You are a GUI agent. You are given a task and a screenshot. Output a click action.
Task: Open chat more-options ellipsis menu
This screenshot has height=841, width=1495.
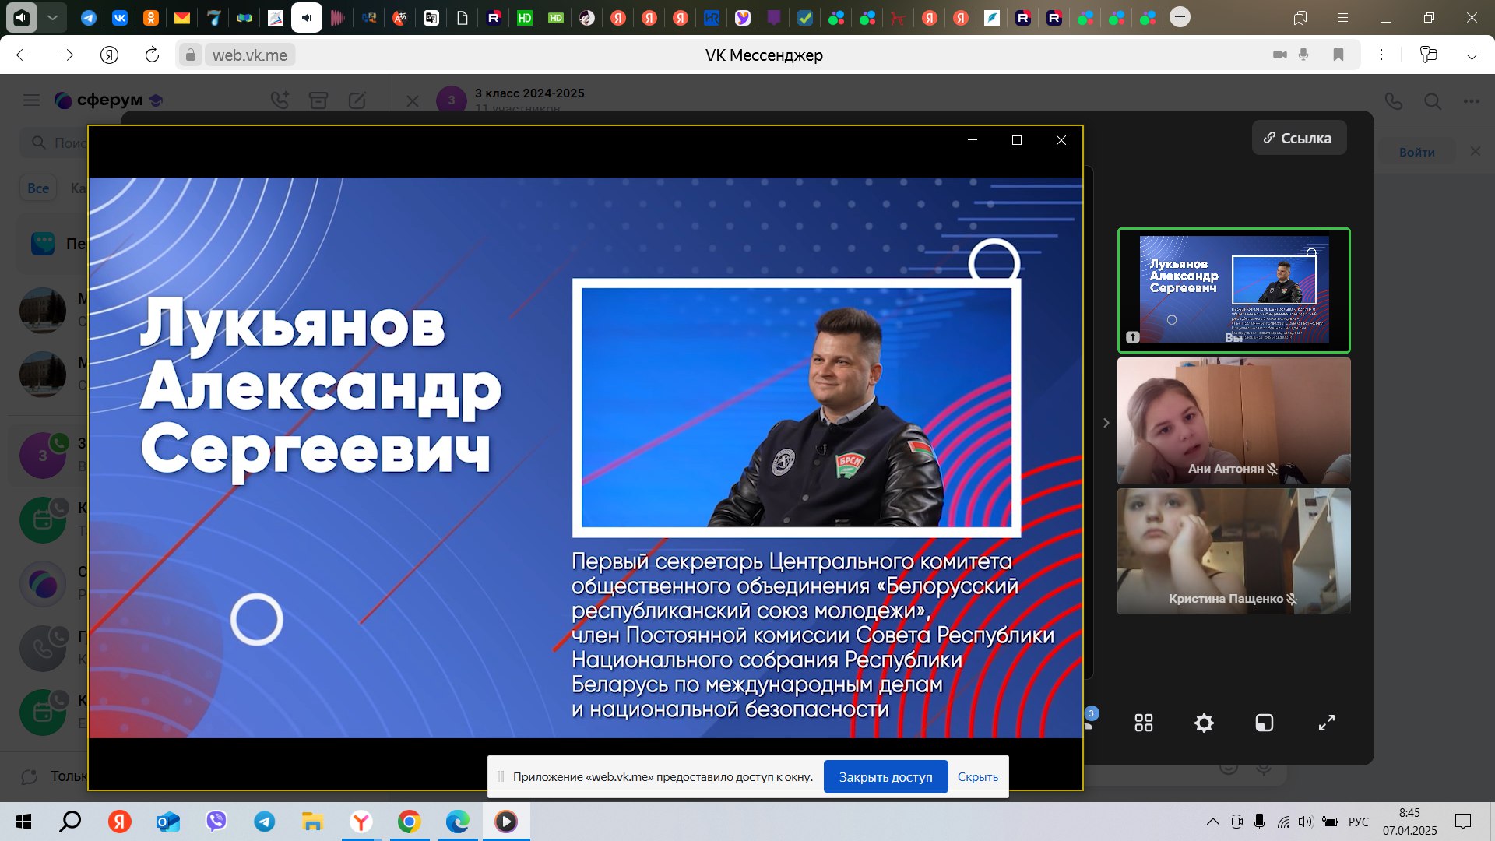pyautogui.click(x=1471, y=101)
